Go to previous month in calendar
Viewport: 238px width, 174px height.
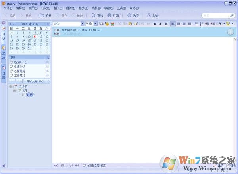pos(10,24)
